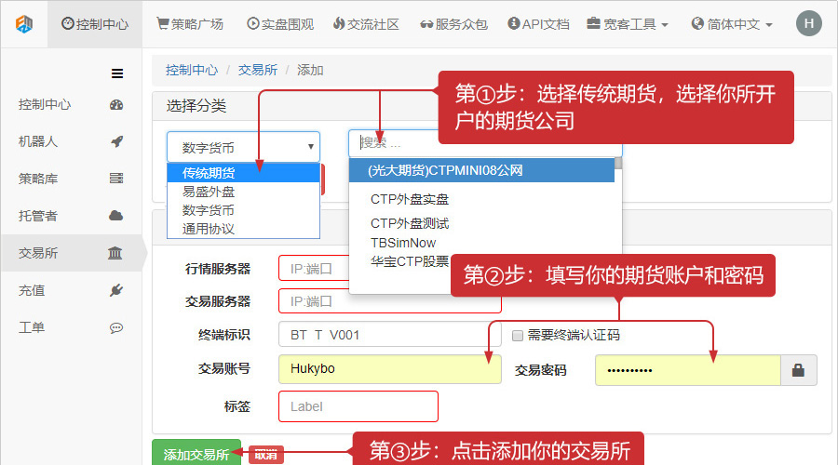Select 传统期货 option in list
The width and height of the screenshot is (838, 465).
click(209, 172)
